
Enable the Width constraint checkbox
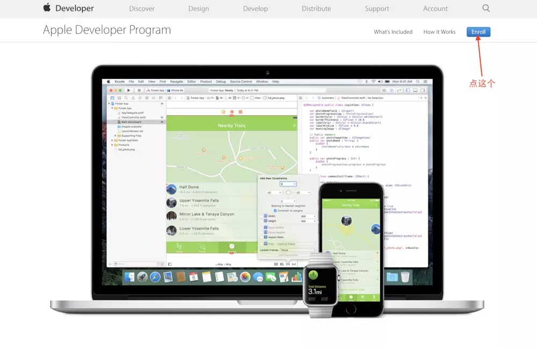point(262,216)
